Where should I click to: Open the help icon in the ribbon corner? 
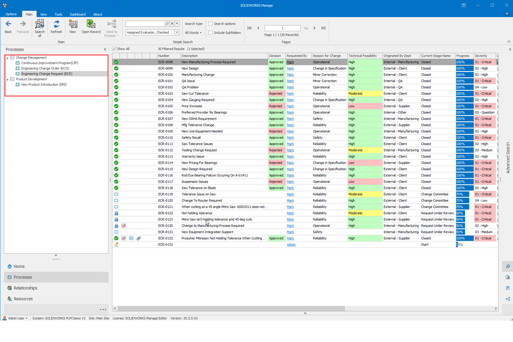pyautogui.click(x=507, y=14)
